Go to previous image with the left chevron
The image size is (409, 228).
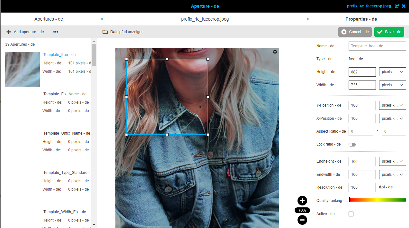coord(102,19)
